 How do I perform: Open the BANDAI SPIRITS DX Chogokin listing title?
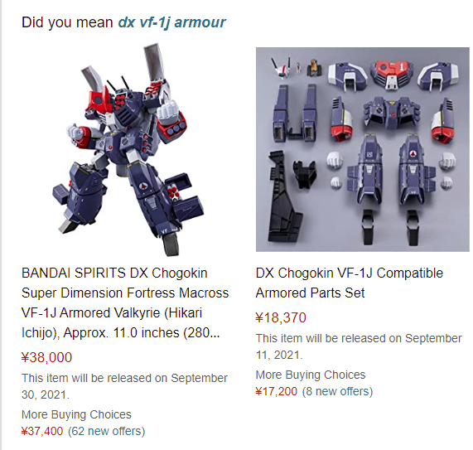click(125, 302)
